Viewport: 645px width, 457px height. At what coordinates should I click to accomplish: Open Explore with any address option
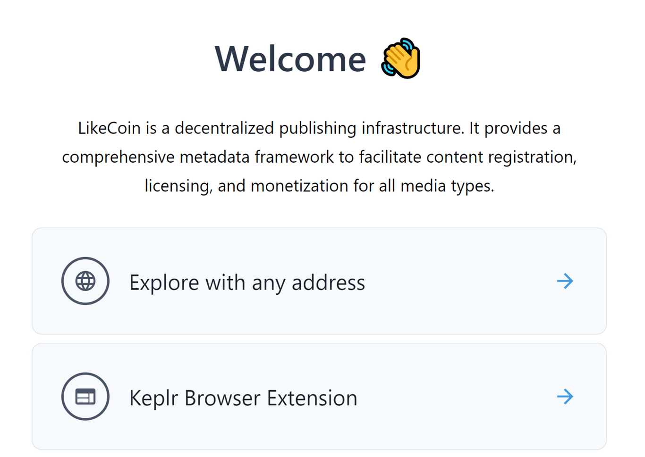tap(319, 281)
